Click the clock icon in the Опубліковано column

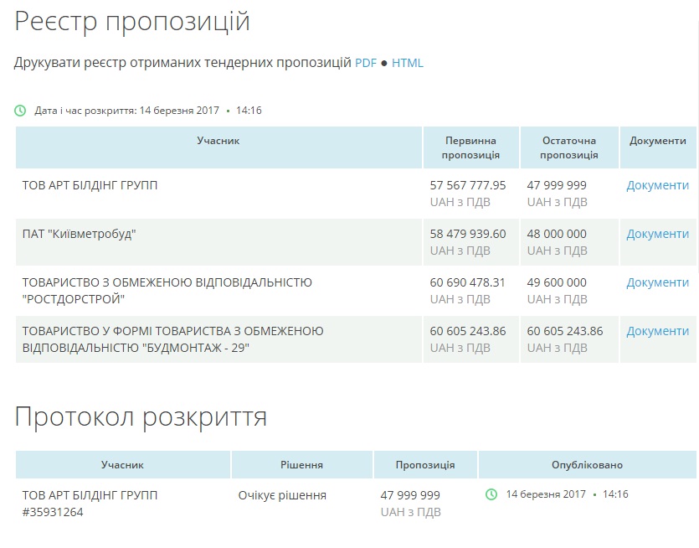(x=491, y=494)
